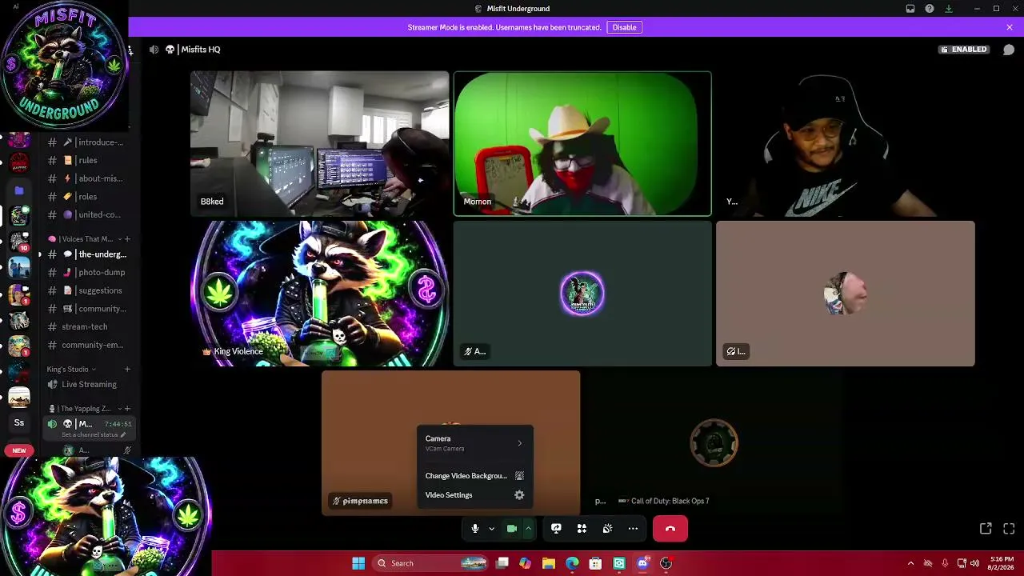Open the Windows Start menu
The width and height of the screenshot is (1024, 576).
pos(358,563)
